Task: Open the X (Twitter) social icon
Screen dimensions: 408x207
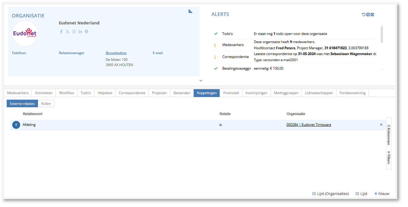Action: 67,32
